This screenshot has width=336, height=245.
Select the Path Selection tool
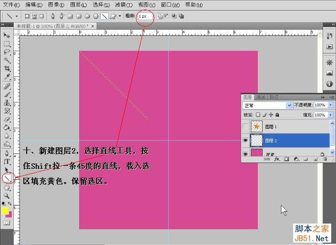click(x=7, y=170)
